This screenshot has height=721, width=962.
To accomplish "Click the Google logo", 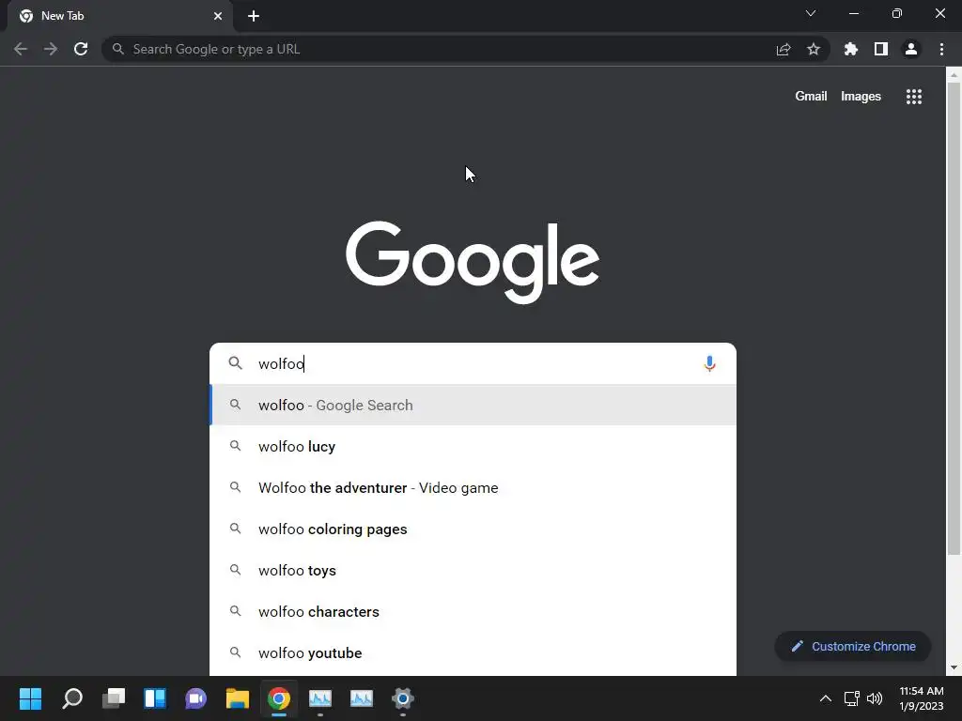I will [473, 262].
